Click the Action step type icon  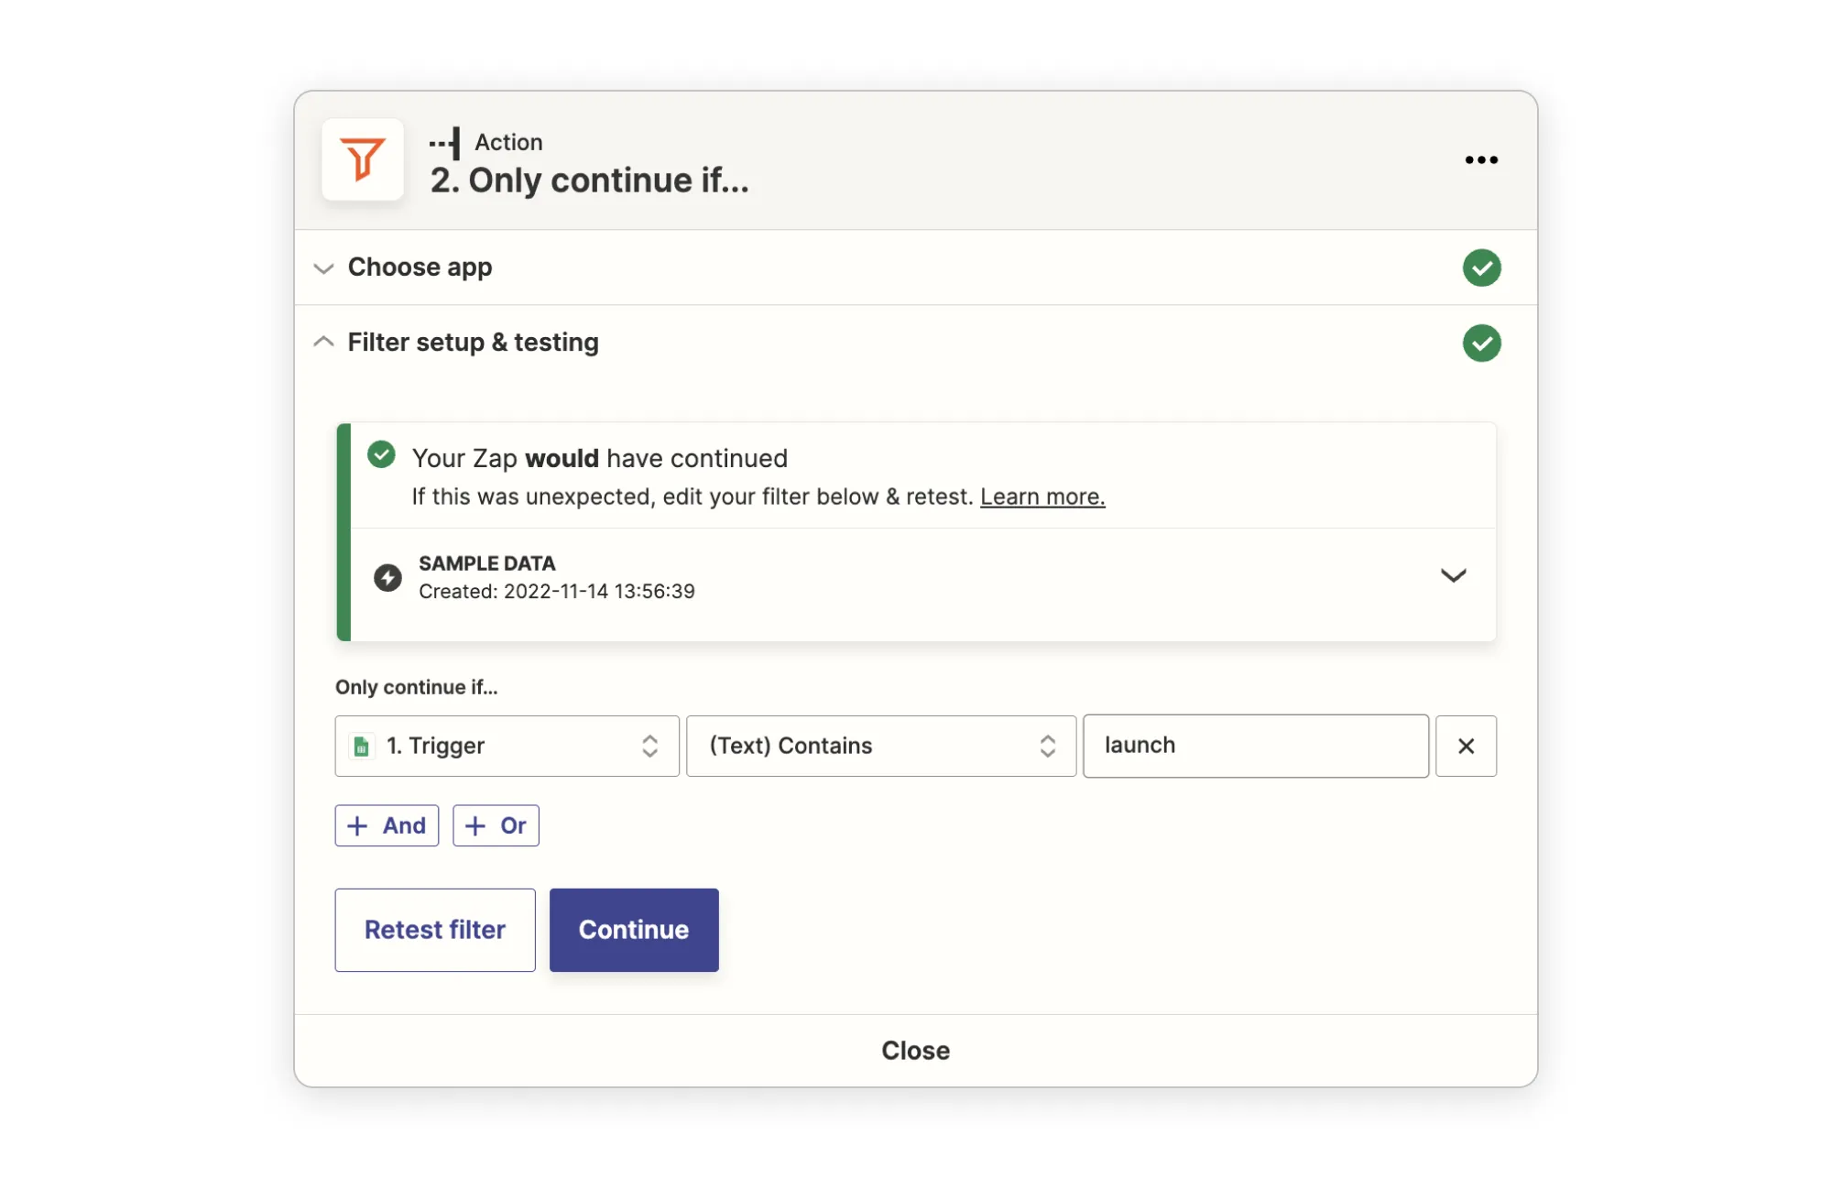click(x=445, y=143)
